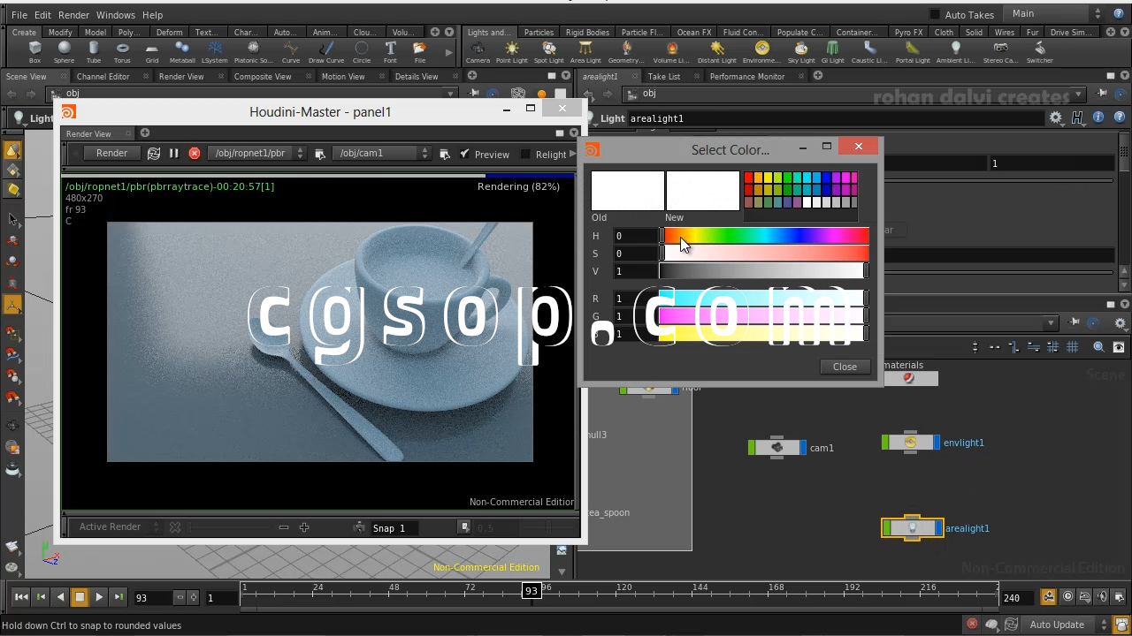This screenshot has height=636, width=1132.
Task: Open the Main take dropdown
Action: click(x=1057, y=14)
